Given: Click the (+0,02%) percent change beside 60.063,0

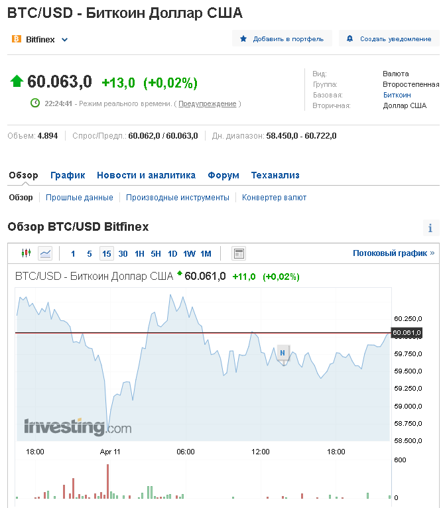Looking at the screenshot, I should click(170, 83).
